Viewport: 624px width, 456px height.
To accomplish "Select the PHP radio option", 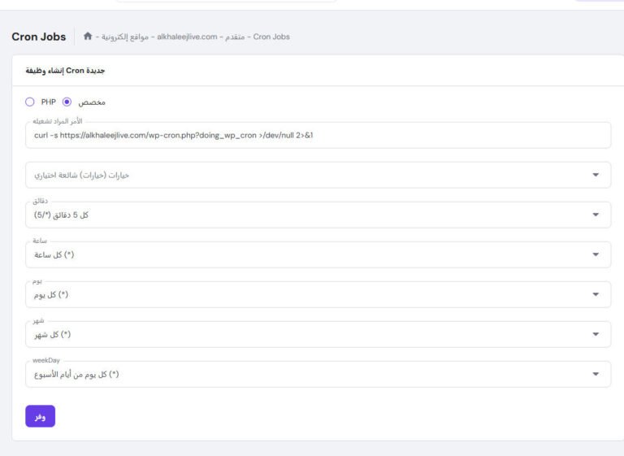I will (x=30, y=102).
